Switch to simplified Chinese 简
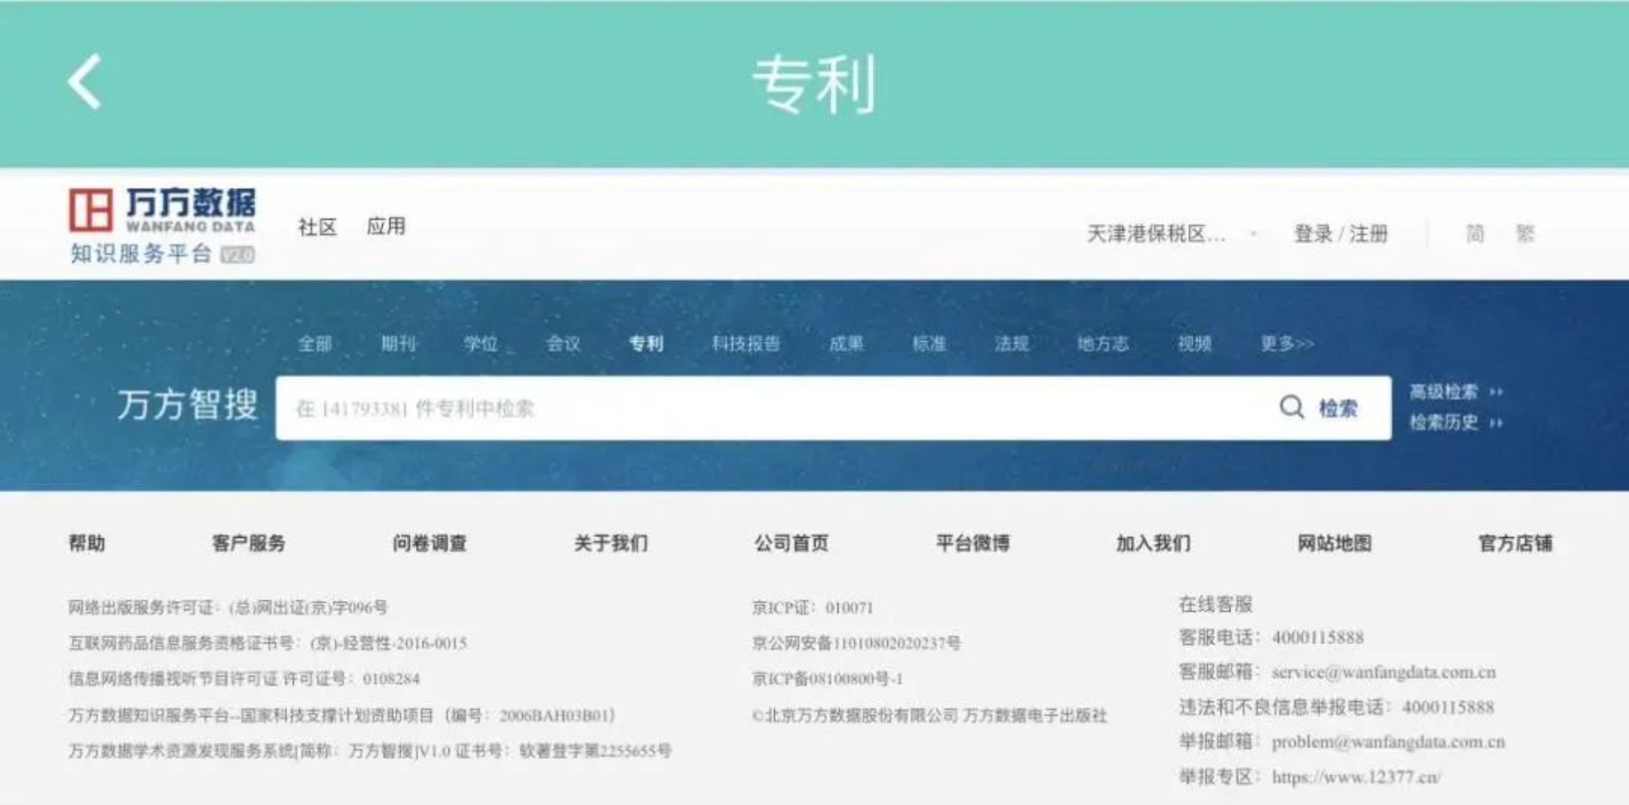This screenshot has height=805, width=1629. tap(1475, 234)
